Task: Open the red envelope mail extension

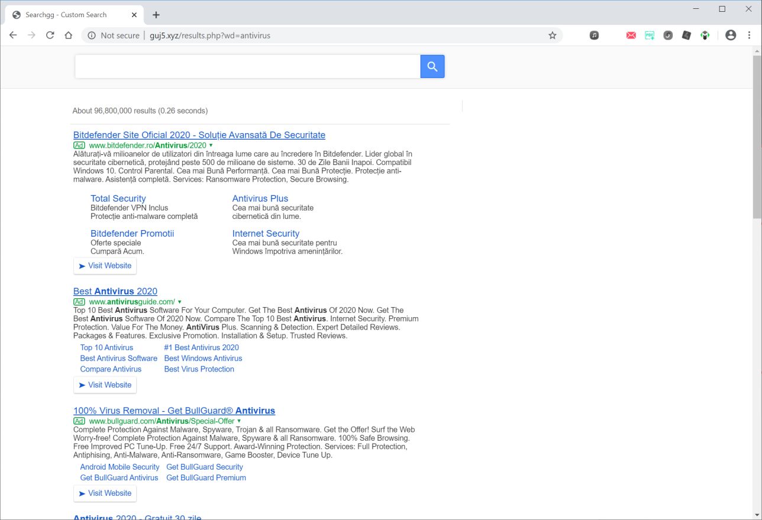Action: pyautogui.click(x=631, y=35)
